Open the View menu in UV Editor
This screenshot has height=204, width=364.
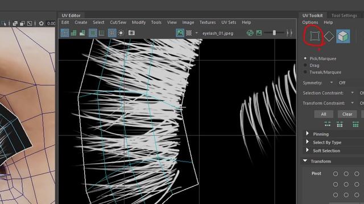pos(172,23)
